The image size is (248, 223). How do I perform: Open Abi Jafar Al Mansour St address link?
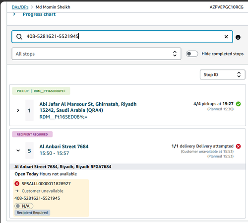click(88, 107)
